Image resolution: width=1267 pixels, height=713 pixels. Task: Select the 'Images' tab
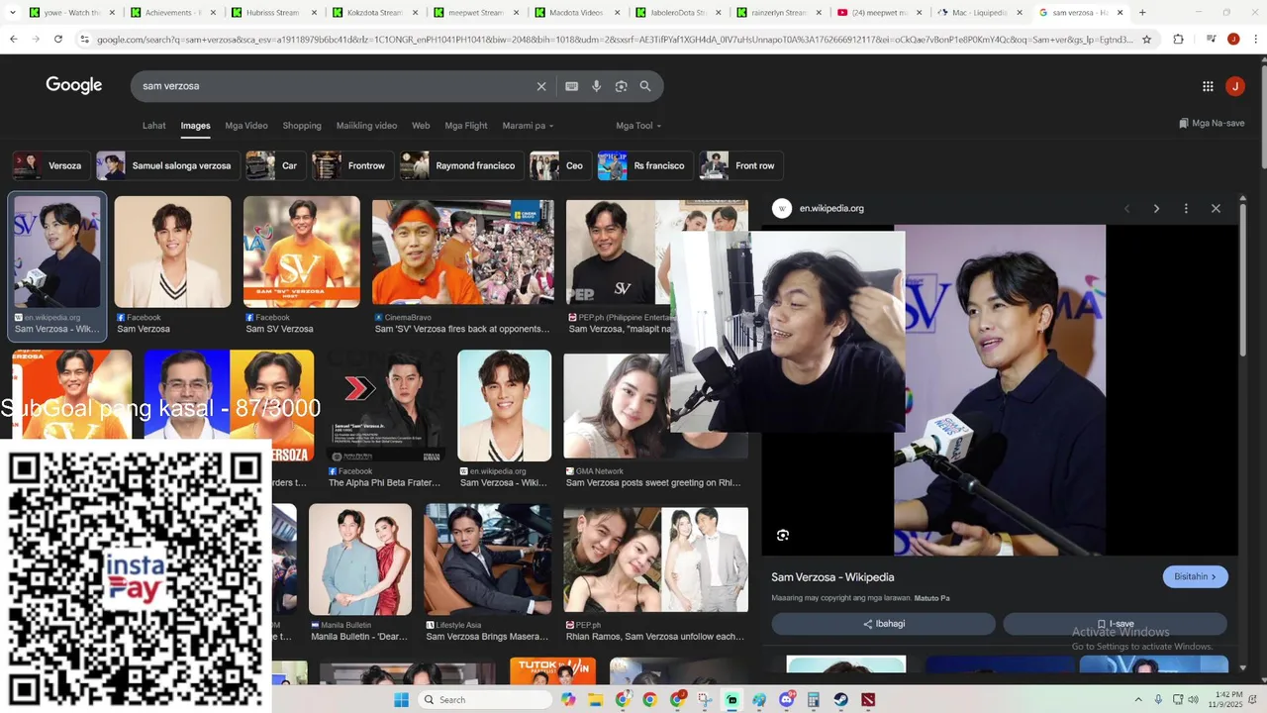point(195,126)
